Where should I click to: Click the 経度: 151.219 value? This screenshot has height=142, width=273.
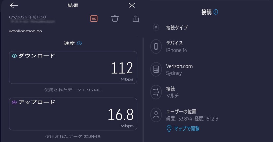pyautogui.click(x=206, y=119)
